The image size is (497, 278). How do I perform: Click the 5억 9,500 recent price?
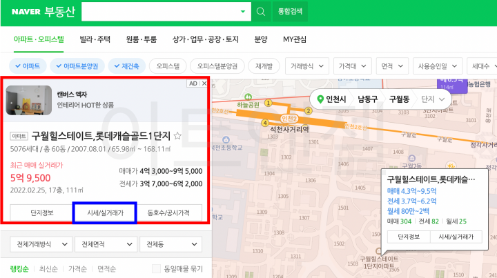tap(30, 178)
